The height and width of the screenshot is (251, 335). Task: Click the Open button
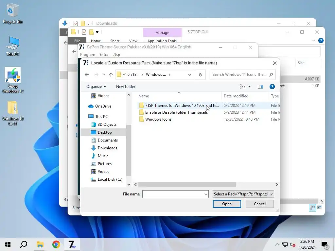tap(227, 204)
